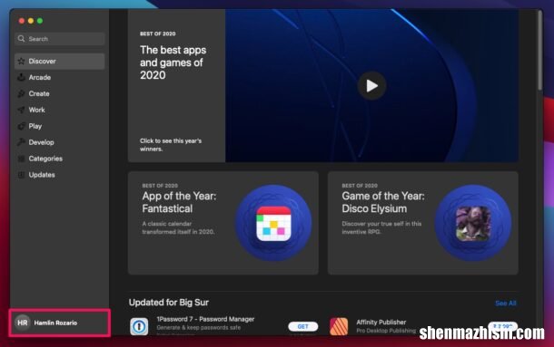Open the Create brush icon

tap(21, 93)
